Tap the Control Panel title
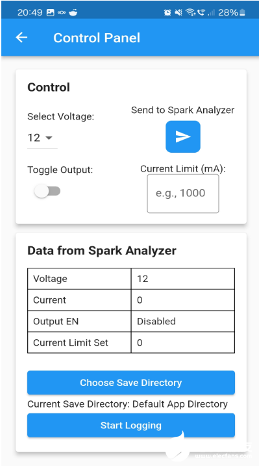 tap(97, 38)
